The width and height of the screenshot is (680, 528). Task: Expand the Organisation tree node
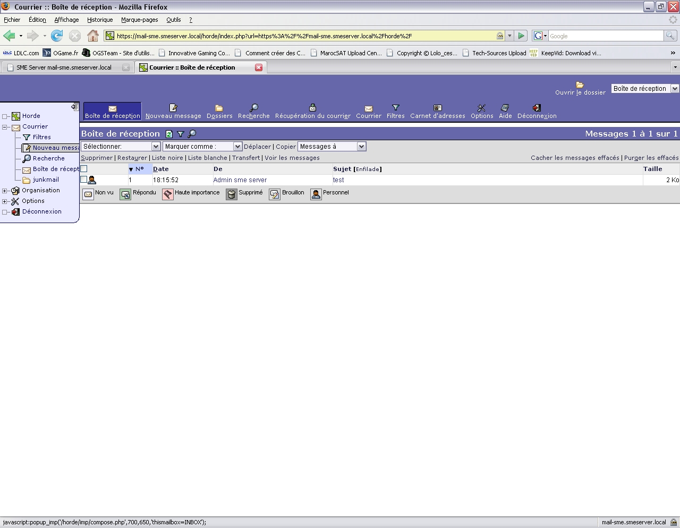pos(5,191)
